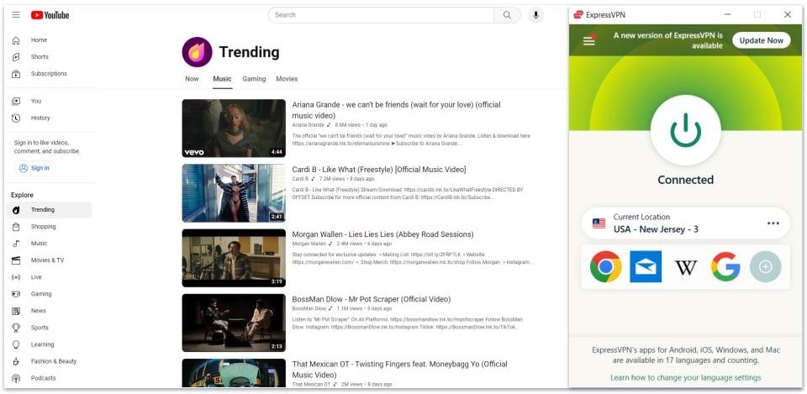Launch Mail shortcut in ExpressVPN
The width and height of the screenshot is (807, 394).
646,266
